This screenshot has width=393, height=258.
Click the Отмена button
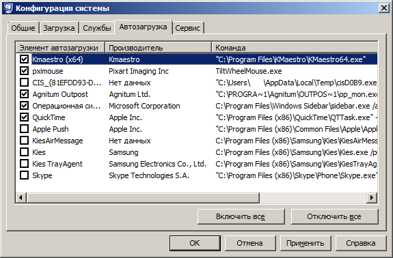tap(250, 243)
